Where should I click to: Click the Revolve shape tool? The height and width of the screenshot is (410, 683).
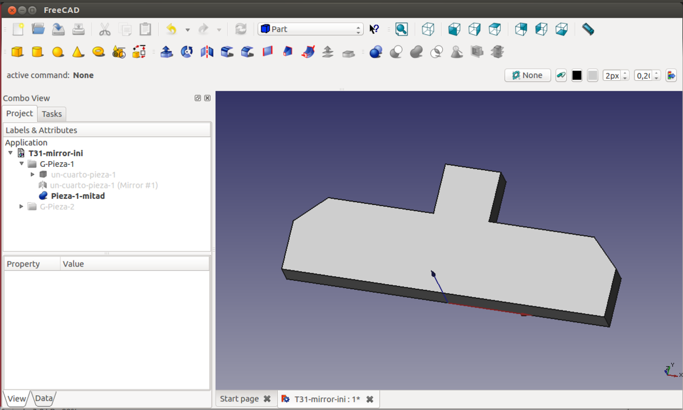(187, 52)
